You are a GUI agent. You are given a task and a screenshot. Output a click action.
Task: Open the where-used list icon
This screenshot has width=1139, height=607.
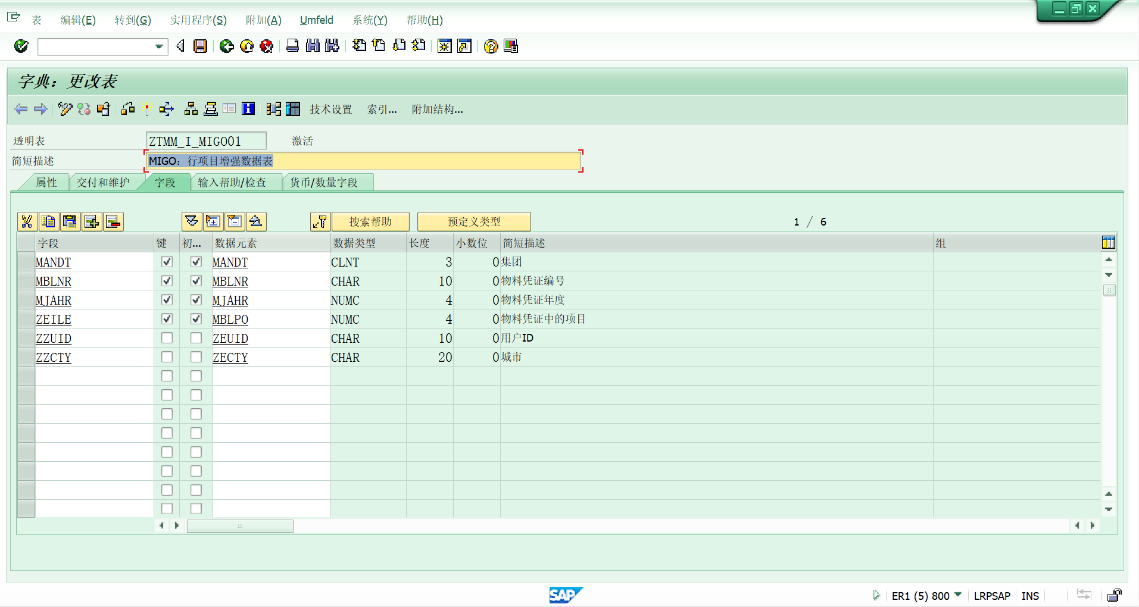point(127,109)
